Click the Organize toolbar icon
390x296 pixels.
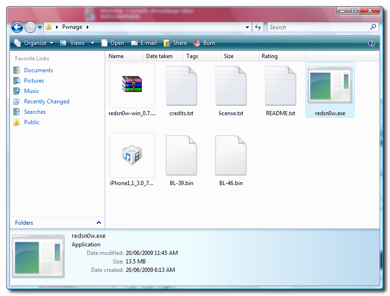pyautogui.click(x=17, y=43)
